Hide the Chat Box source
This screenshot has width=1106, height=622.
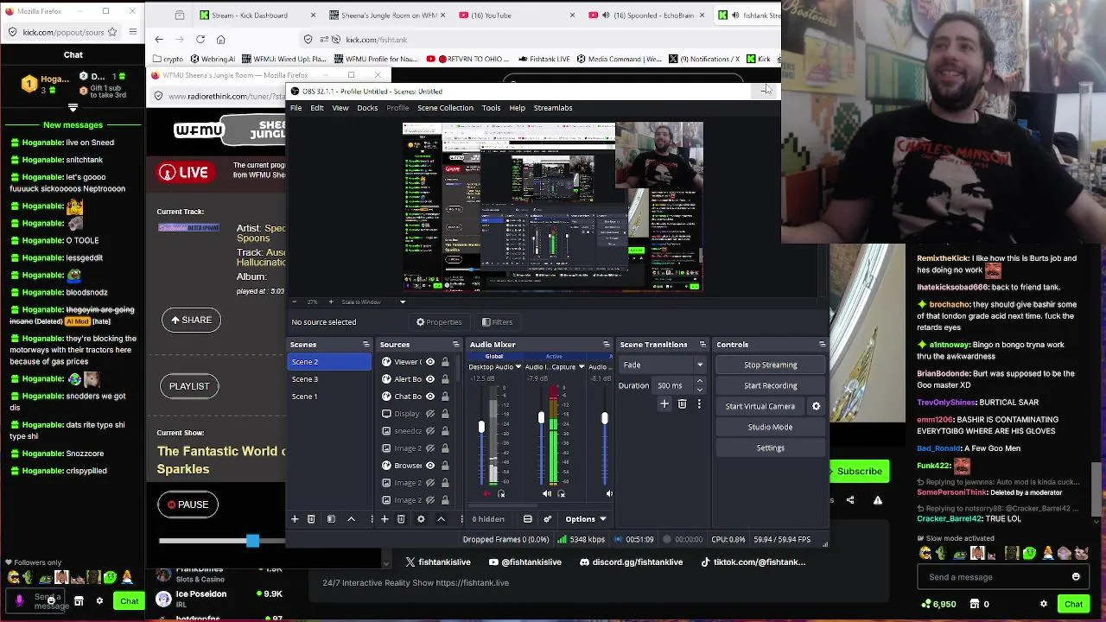430,397
